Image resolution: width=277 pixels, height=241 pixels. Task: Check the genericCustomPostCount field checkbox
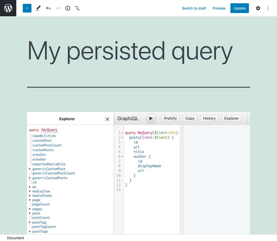(x=30, y=173)
